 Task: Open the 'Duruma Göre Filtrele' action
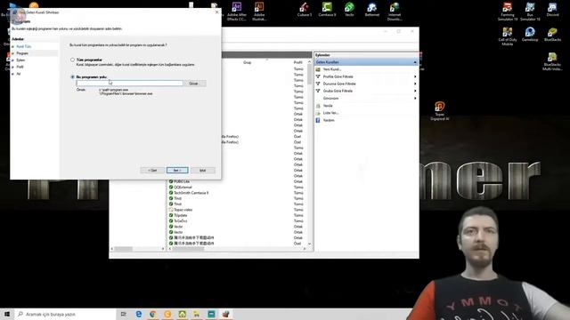click(x=339, y=84)
